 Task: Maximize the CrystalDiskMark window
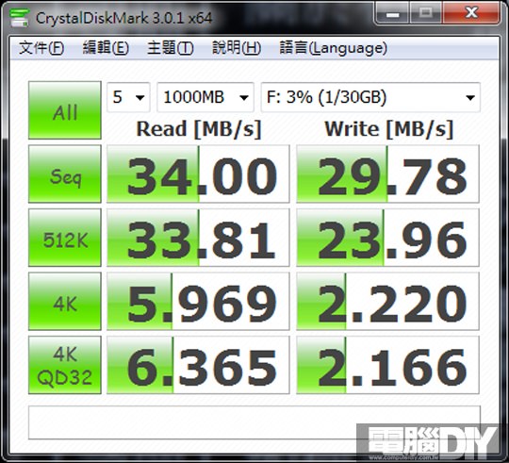[x=425, y=13]
